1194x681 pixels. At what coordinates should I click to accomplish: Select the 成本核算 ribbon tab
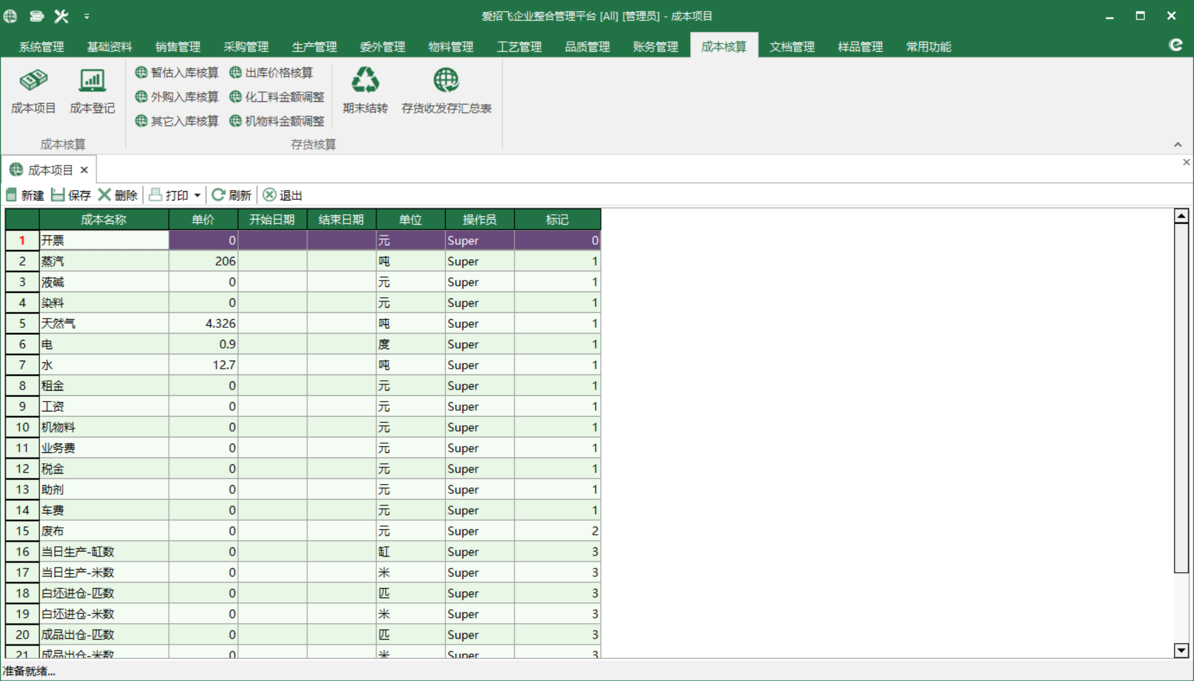click(x=724, y=47)
